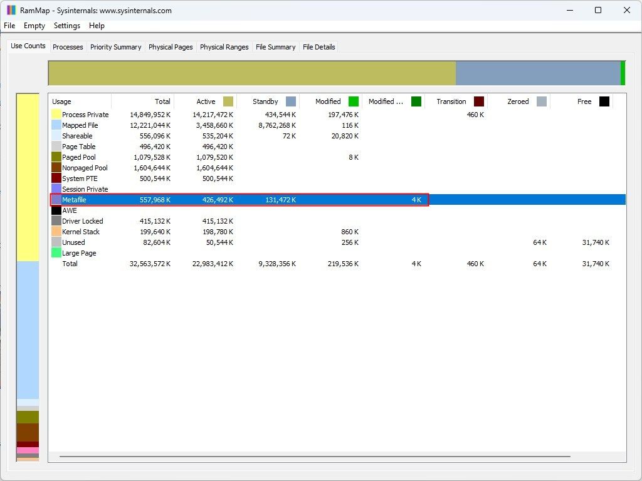Select the Metafile row label

(x=74, y=200)
